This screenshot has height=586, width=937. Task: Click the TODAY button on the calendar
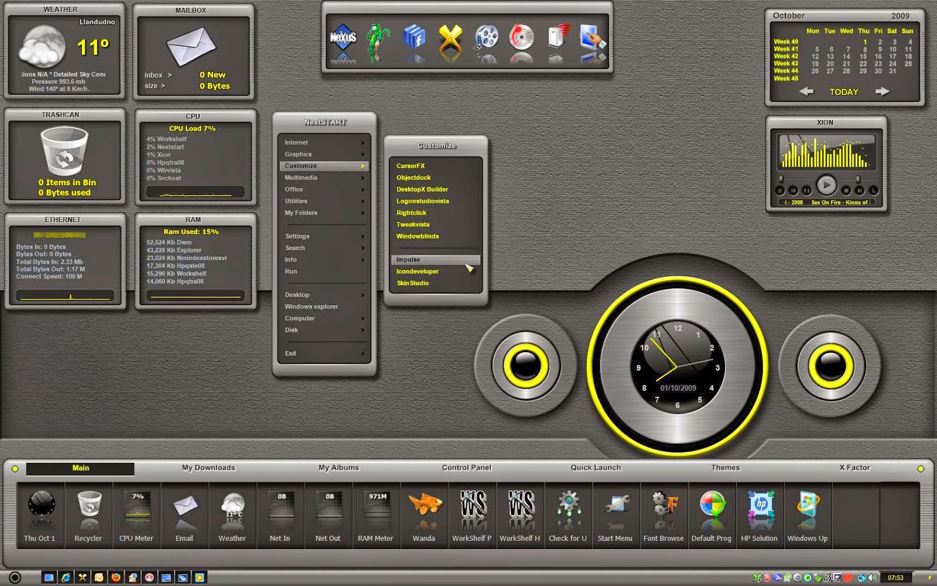(844, 92)
